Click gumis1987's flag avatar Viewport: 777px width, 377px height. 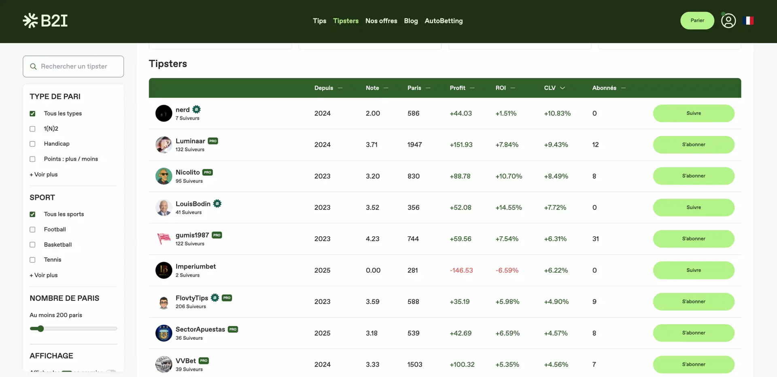click(163, 239)
